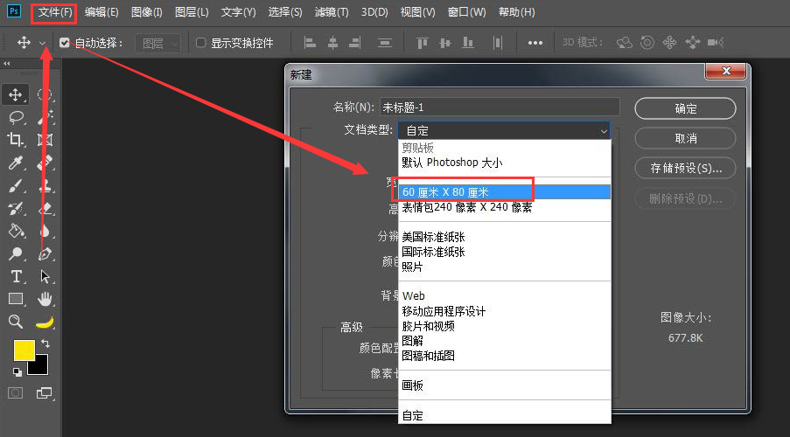The image size is (790, 437).
Task: Open the 文档类型 combo box
Action: [504, 130]
